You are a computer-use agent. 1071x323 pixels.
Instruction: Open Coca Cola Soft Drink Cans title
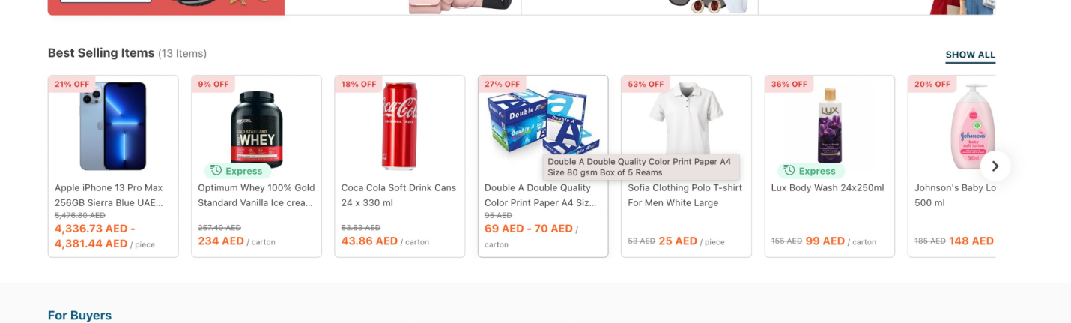[398, 195]
